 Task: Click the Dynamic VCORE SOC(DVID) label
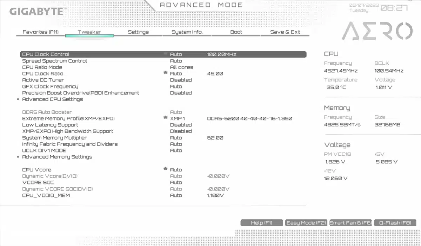pyautogui.click(x=58, y=189)
